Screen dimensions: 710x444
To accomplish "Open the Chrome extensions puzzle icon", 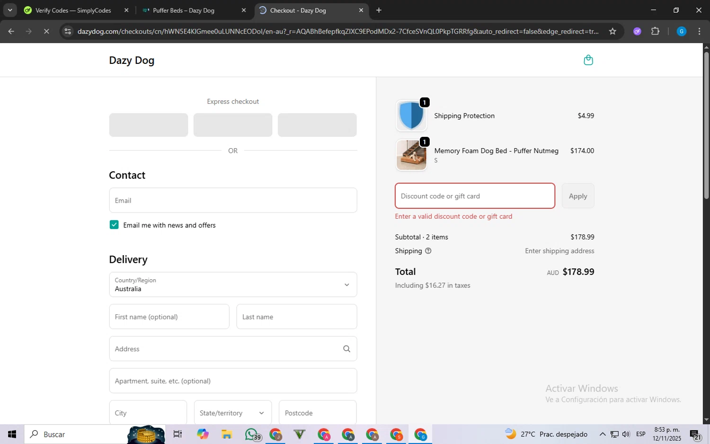I will (655, 31).
